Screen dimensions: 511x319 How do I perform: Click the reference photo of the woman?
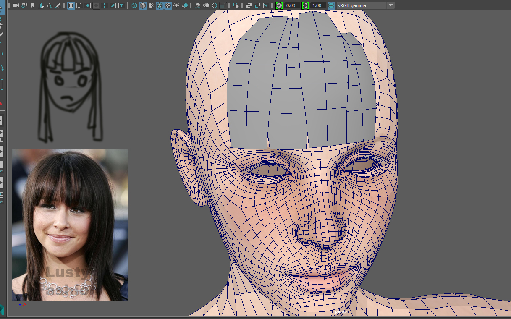point(70,225)
